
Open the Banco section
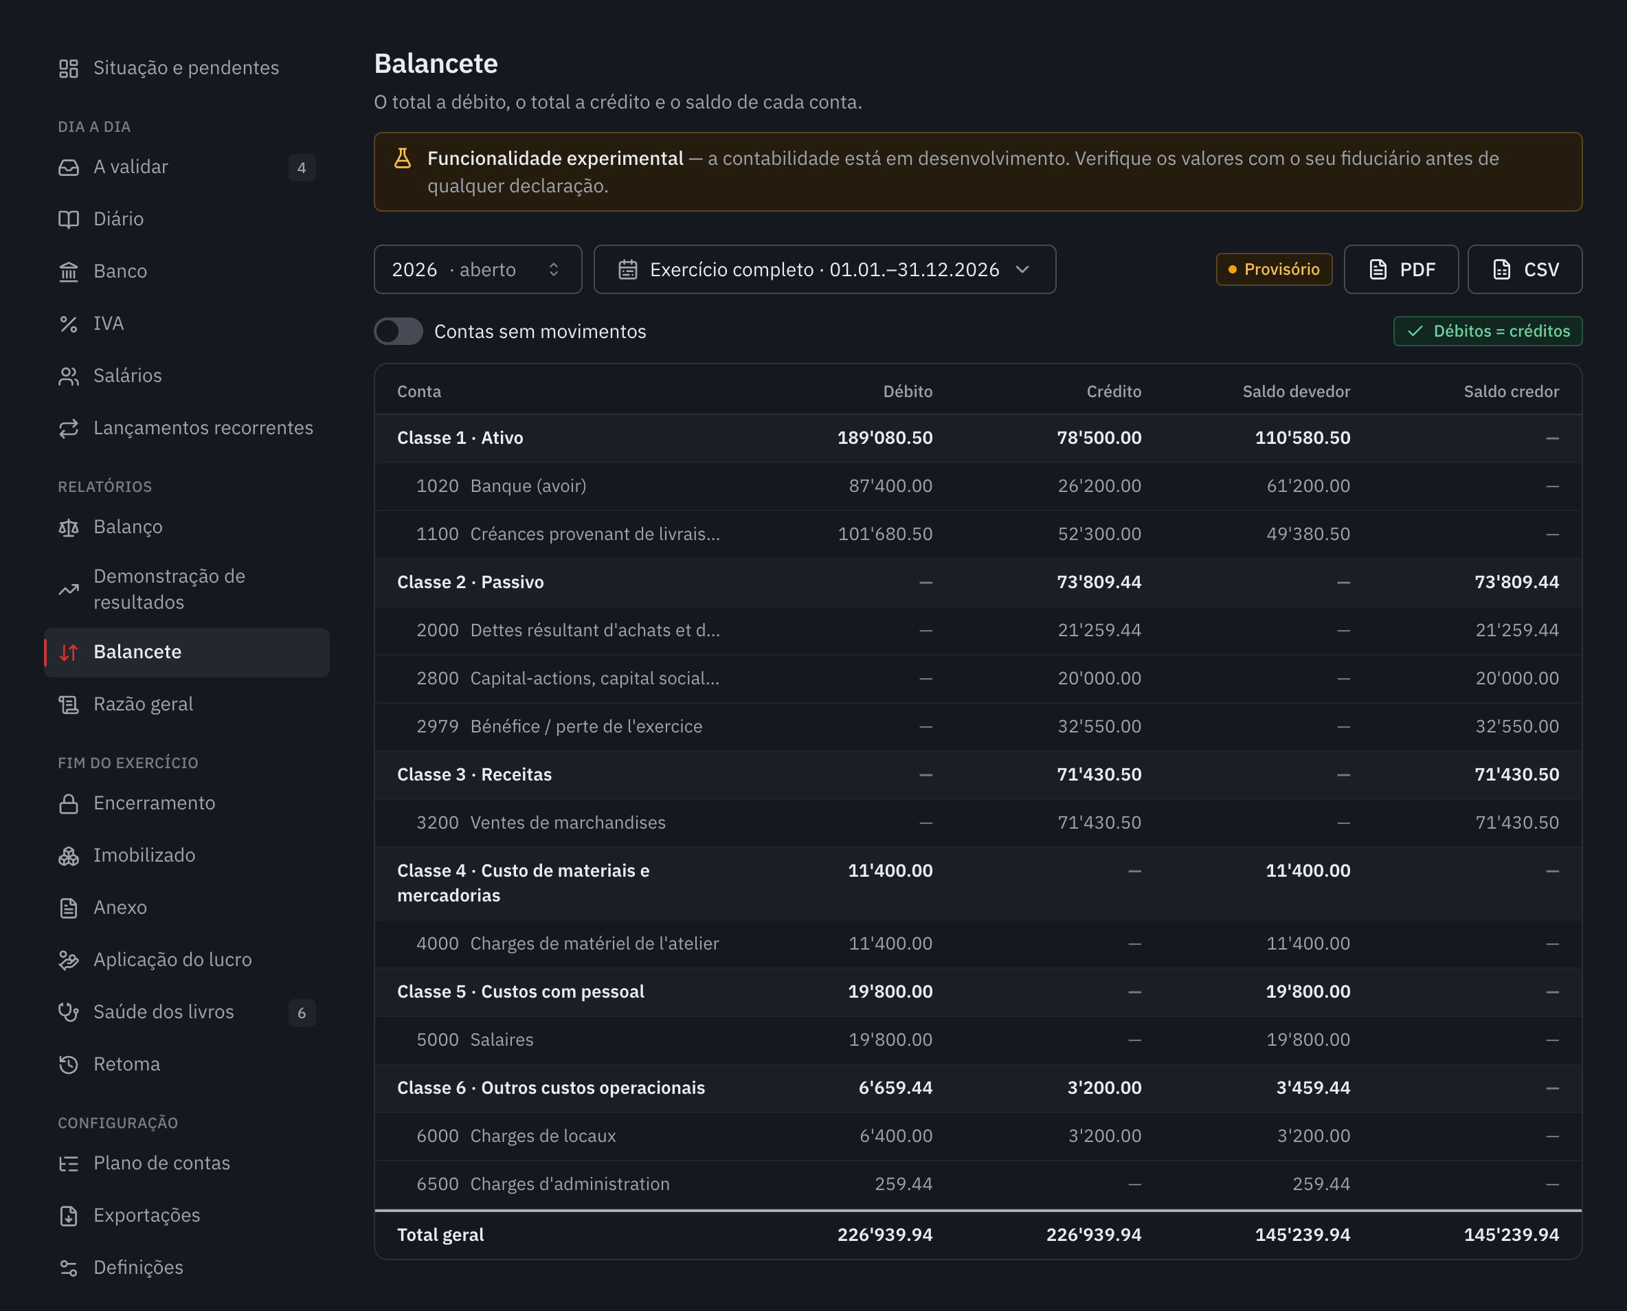tap(188, 272)
